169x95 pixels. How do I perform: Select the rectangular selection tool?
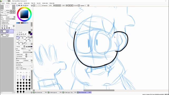17,32
